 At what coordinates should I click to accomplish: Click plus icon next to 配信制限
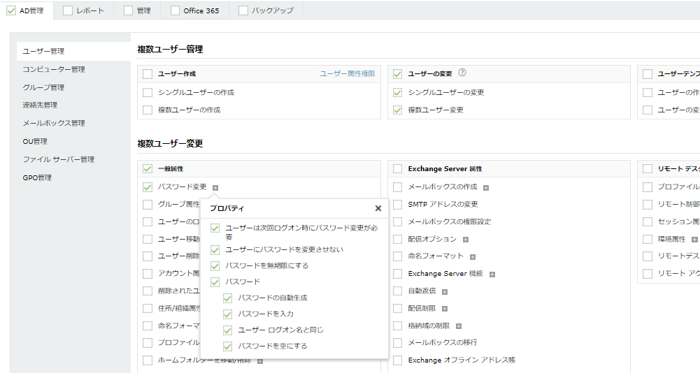click(444, 308)
